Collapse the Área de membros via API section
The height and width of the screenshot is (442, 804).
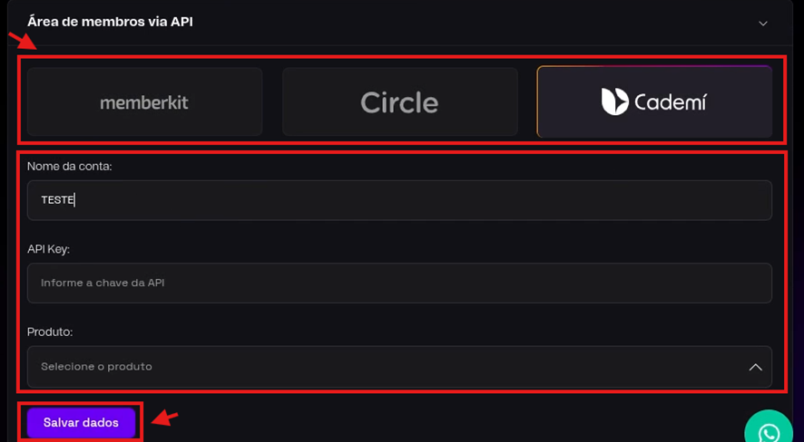click(763, 23)
